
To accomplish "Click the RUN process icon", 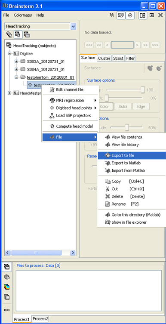I will pyautogui.click(x=7, y=310).
